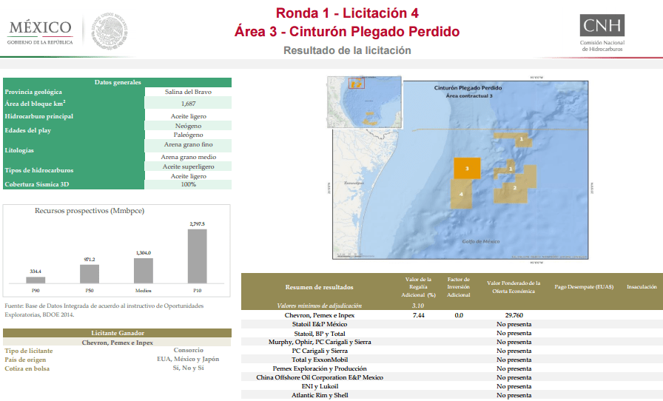Viewport: 663px width, 401px height.
Task: Click the CNH Comisión Nacional de Hidrocarburos logo
Action: point(602,33)
